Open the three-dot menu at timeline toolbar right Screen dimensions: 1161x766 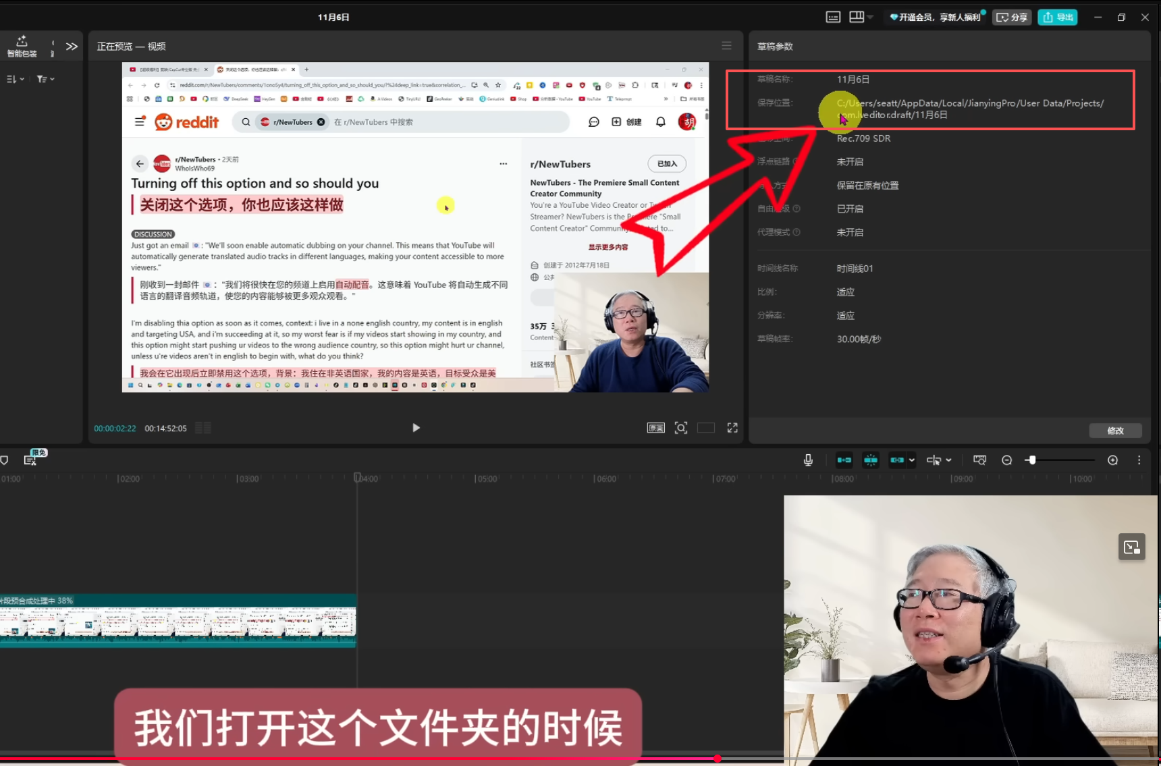1140,460
